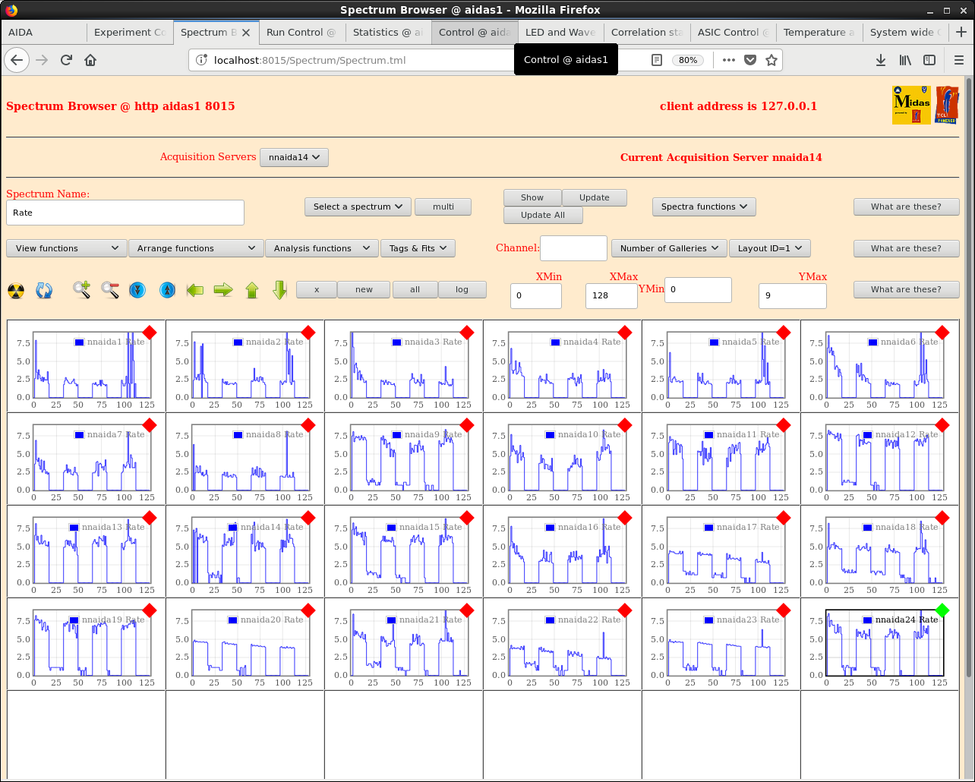The width and height of the screenshot is (975, 782).
Task: Click the zoom out magnifier icon
Action: coord(110,289)
